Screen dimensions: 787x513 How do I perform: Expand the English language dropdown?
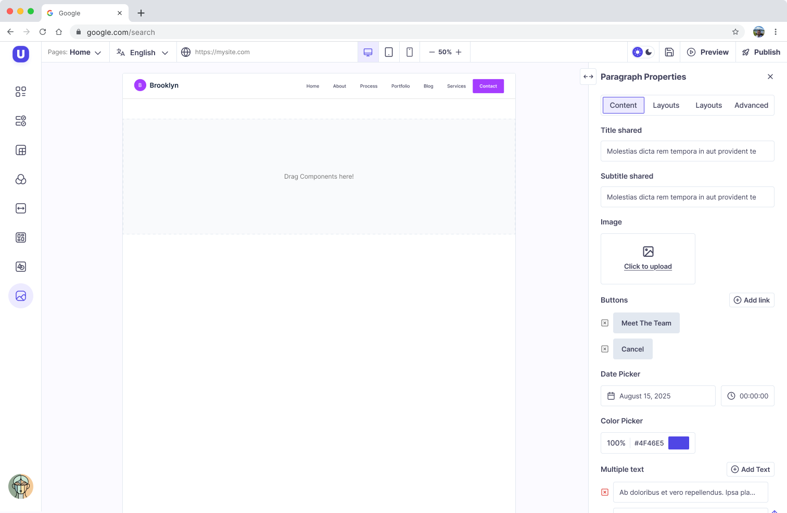143,53
